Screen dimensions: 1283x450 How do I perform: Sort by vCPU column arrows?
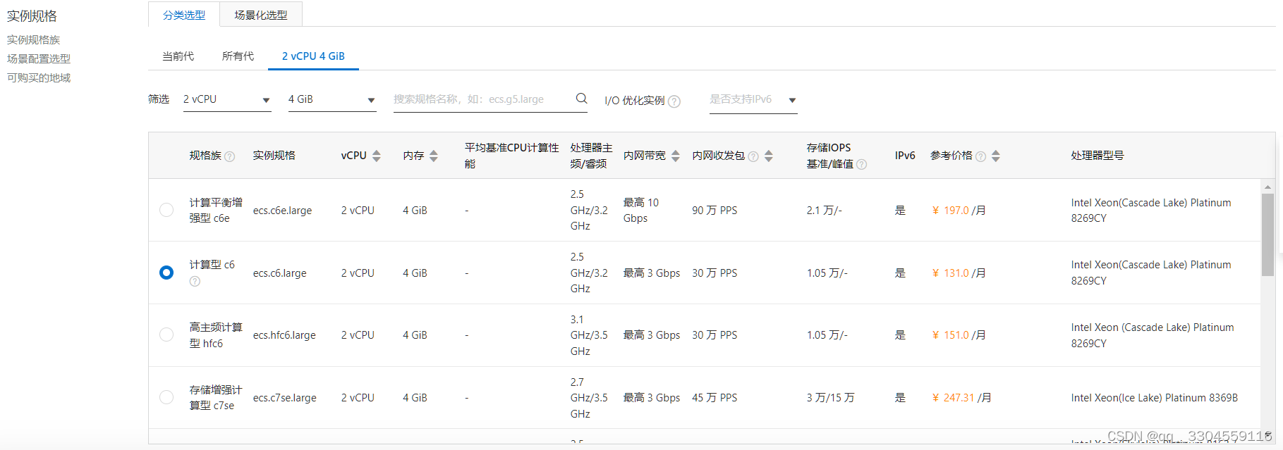(x=377, y=156)
